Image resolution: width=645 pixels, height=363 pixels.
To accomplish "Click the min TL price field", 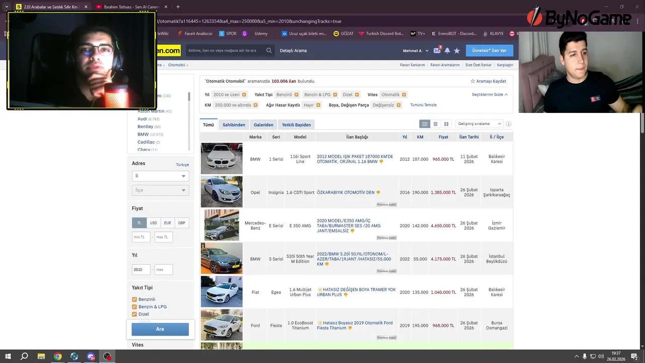I will [141, 237].
